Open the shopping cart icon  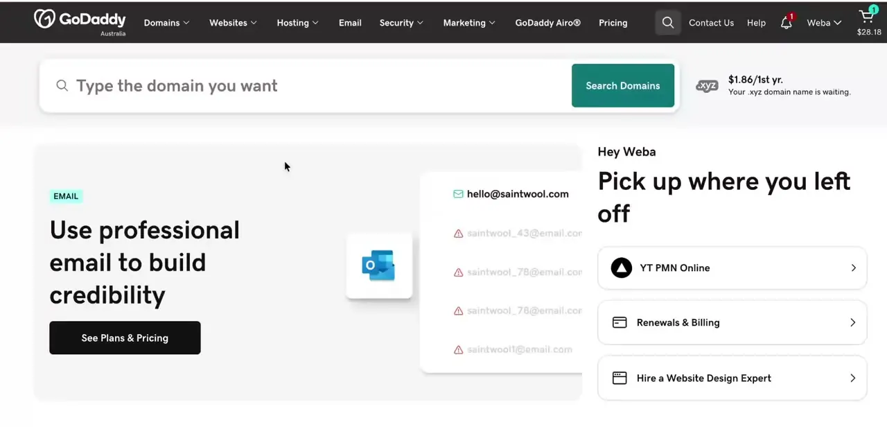click(866, 17)
